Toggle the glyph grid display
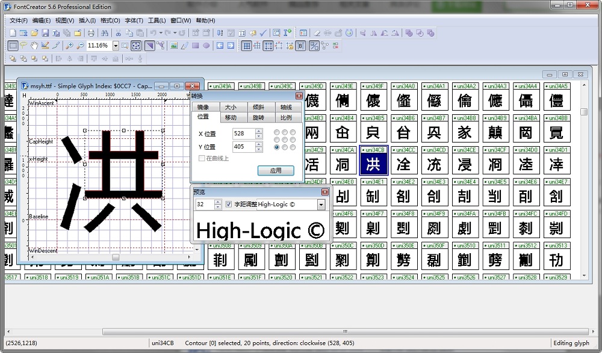602x353 pixels. (x=247, y=46)
